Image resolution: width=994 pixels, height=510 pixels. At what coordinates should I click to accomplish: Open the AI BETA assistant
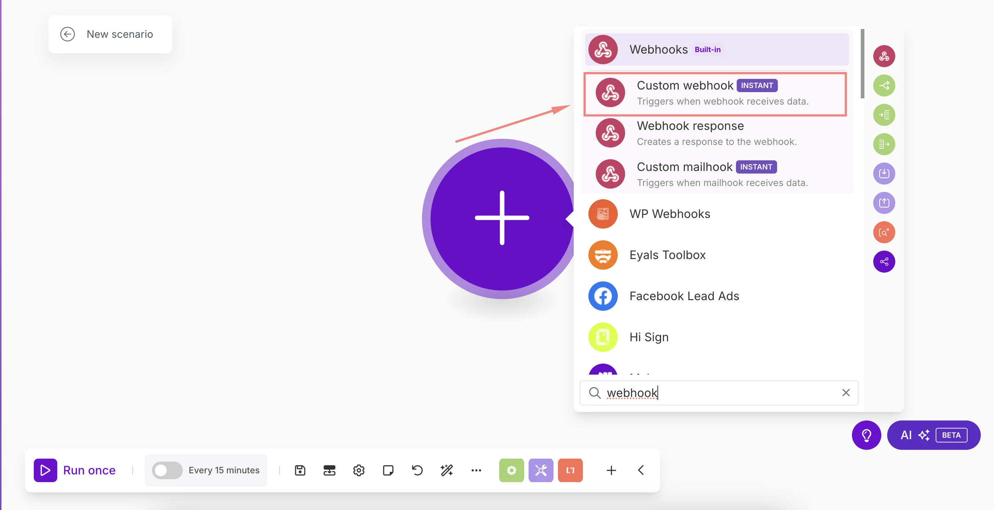click(933, 435)
